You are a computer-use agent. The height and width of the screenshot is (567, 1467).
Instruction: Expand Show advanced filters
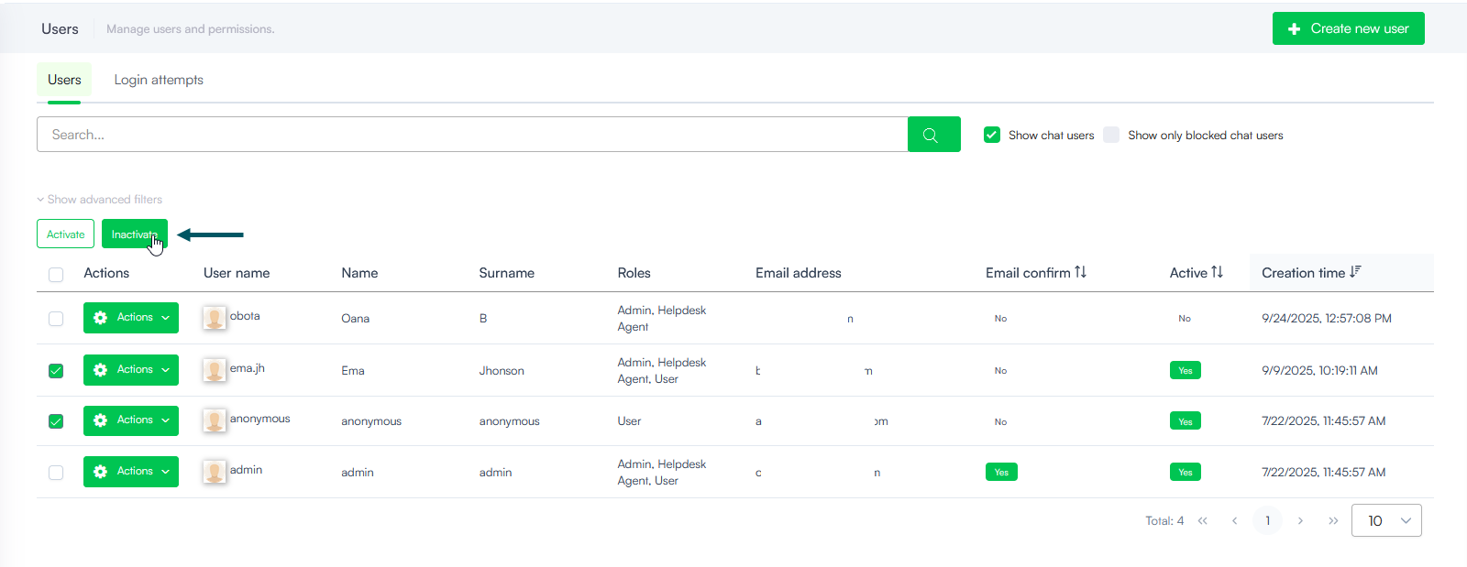click(100, 200)
